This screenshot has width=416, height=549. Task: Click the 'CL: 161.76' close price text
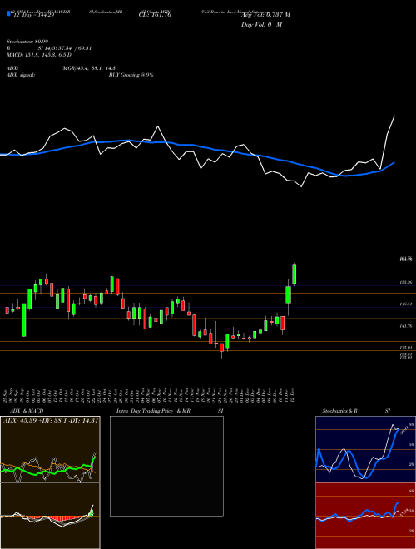coord(155,15)
